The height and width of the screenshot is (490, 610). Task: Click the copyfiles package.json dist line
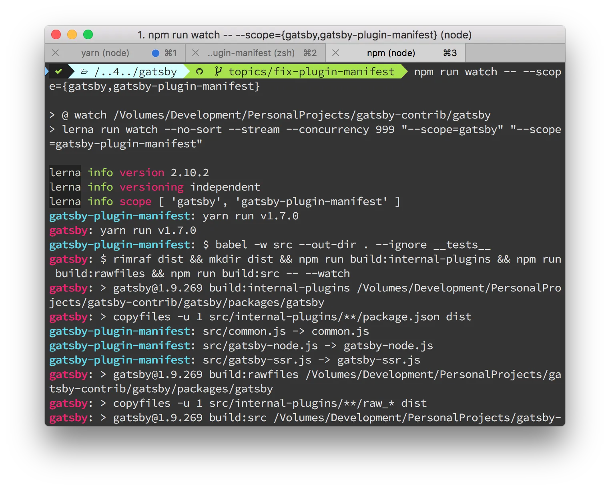tap(260, 317)
